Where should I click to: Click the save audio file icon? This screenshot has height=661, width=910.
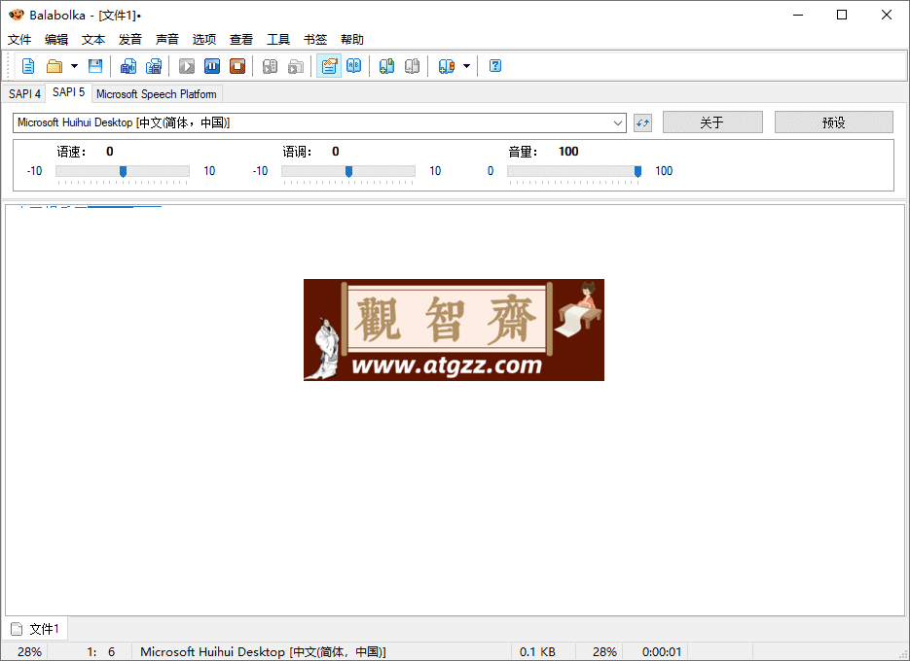pos(128,66)
